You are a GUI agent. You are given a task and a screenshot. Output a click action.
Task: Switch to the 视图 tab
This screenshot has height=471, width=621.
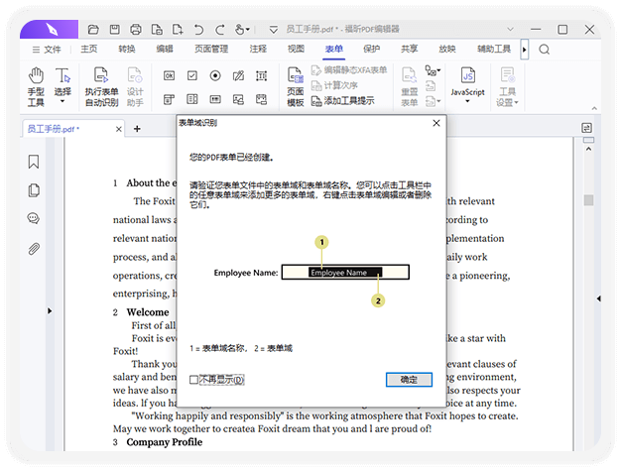point(296,49)
